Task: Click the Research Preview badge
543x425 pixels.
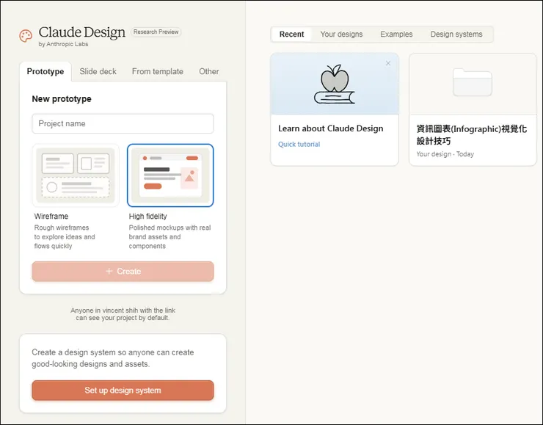Action: point(156,32)
